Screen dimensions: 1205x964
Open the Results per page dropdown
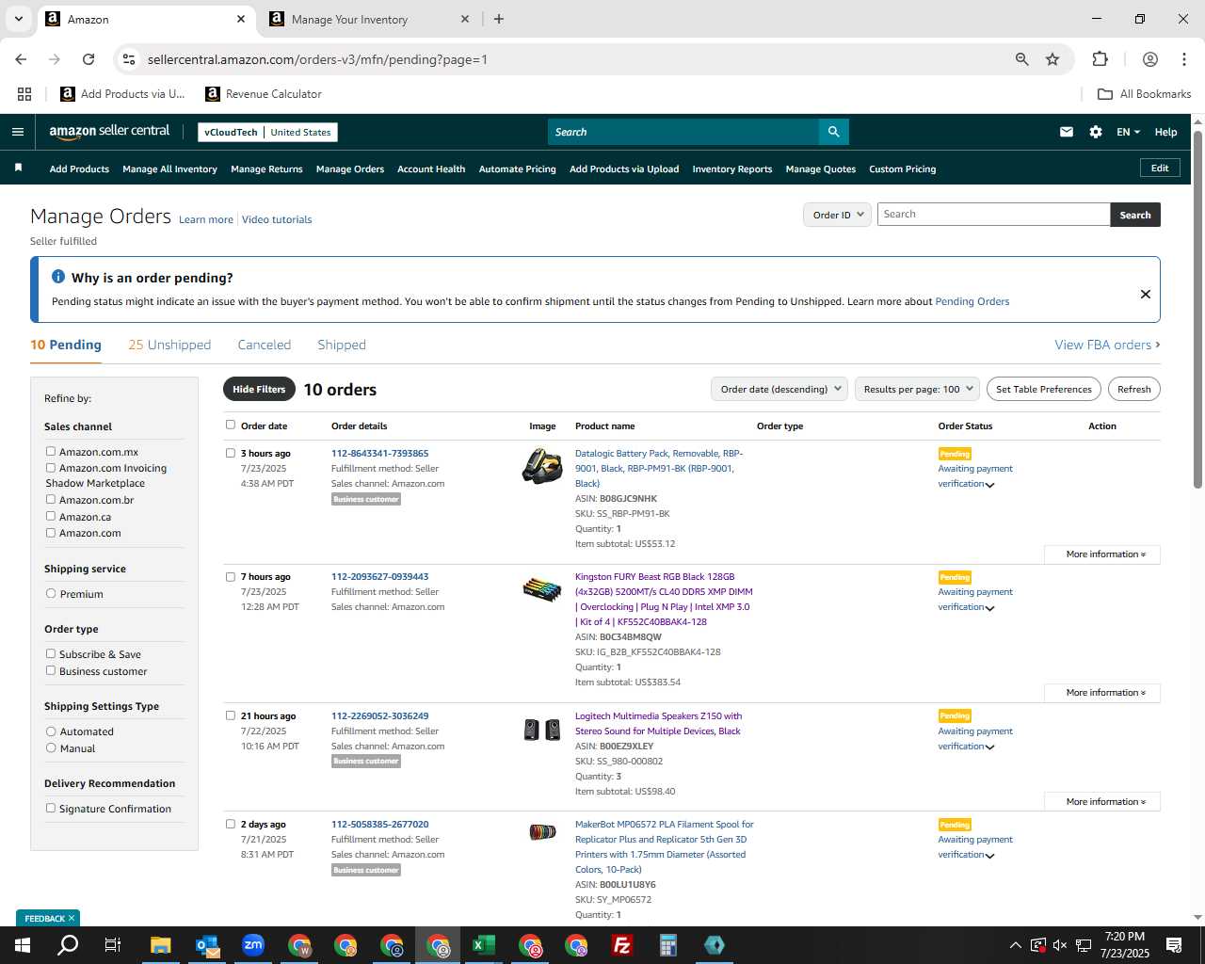(x=918, y=389)
